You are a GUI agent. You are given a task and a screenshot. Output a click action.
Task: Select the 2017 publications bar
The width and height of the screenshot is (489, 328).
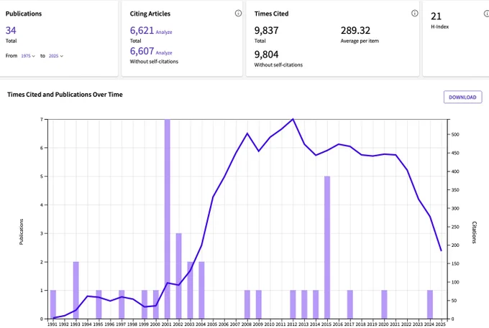click(350, 304)
